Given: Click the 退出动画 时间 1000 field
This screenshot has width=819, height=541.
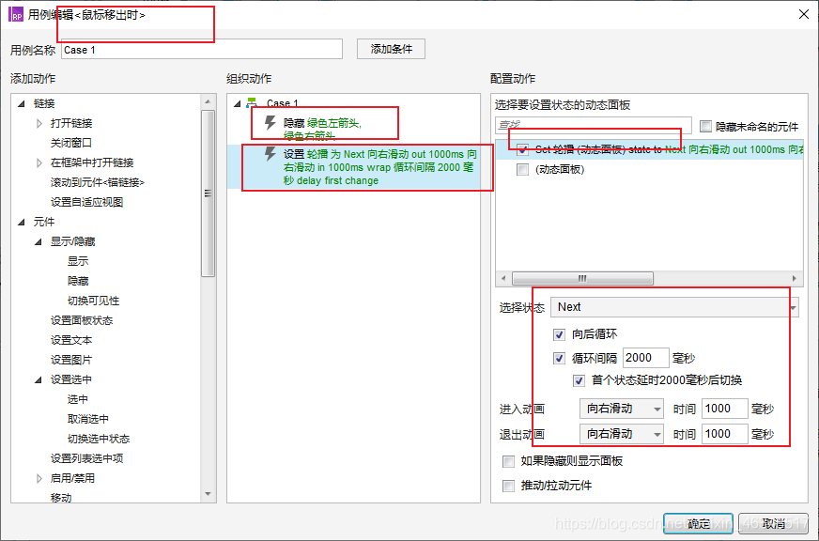Looking at the screenshot, I should point(724,434).
